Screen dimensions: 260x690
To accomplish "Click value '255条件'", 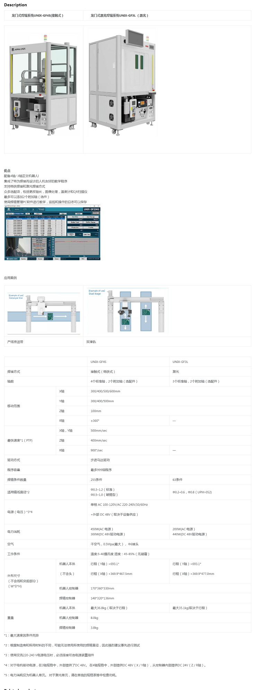I will 96,480.
